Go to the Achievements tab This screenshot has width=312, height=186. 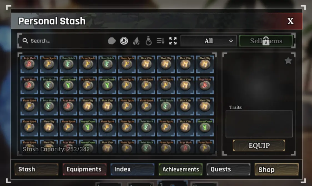(180, 169)
